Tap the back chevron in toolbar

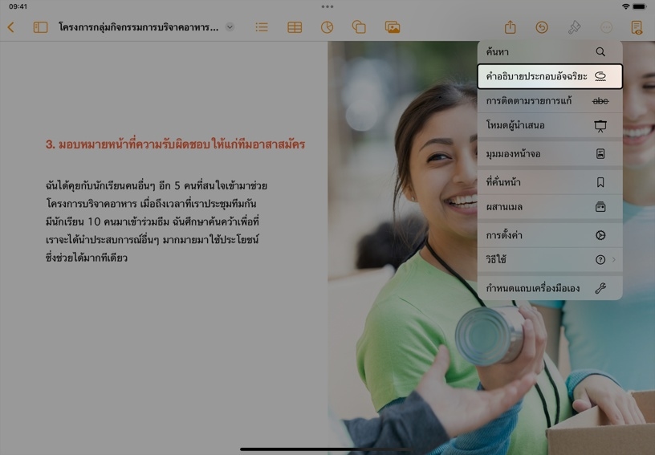click(10, 27)
